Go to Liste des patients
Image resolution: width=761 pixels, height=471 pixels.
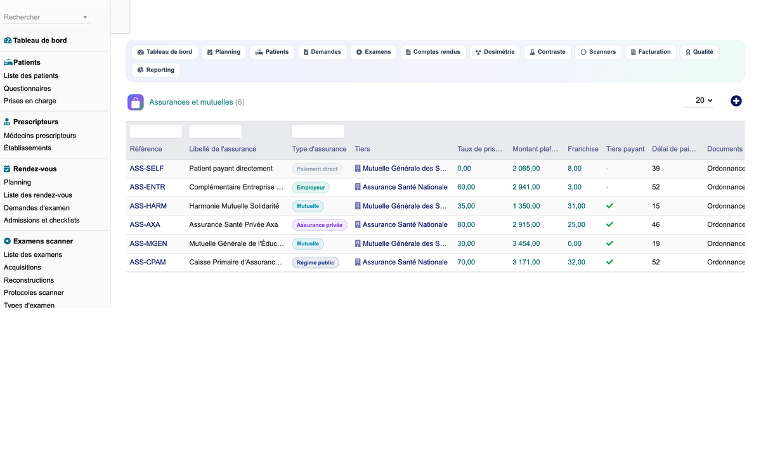coord(31,76)
